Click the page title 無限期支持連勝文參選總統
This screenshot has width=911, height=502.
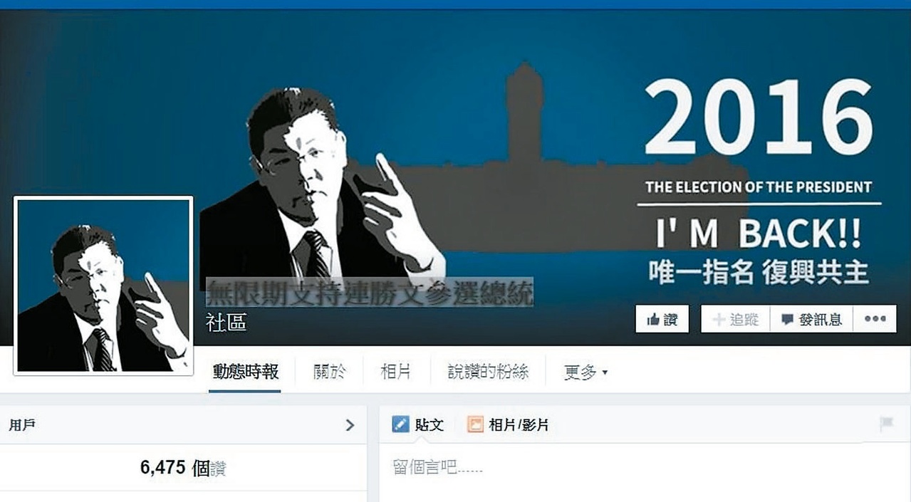pyautogui.click(x=369, y=293)
